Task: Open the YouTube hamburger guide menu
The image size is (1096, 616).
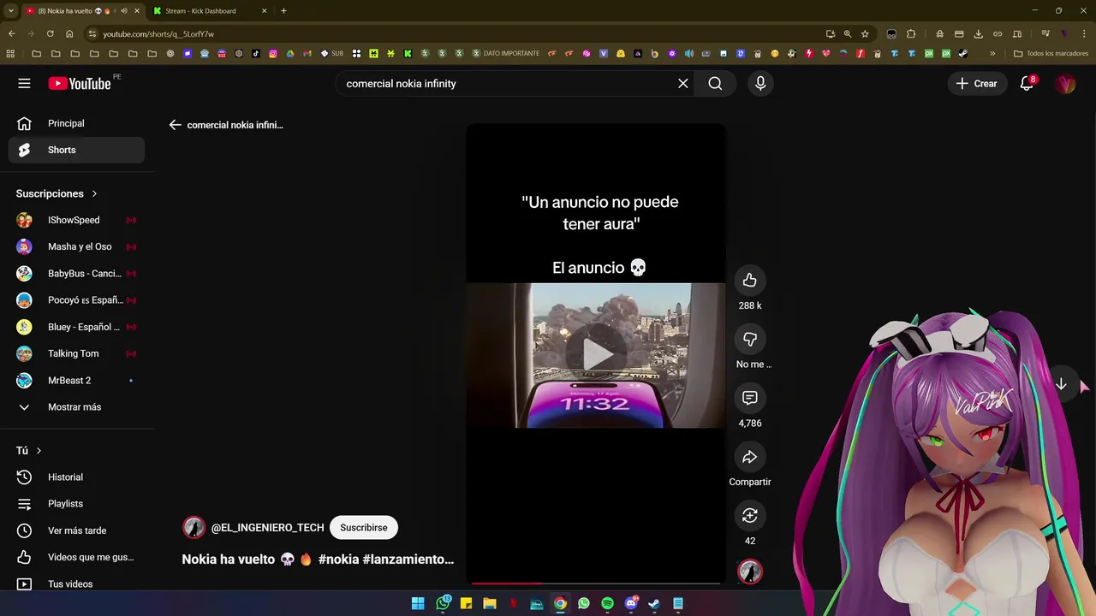Action: click(x=24, y=83)
